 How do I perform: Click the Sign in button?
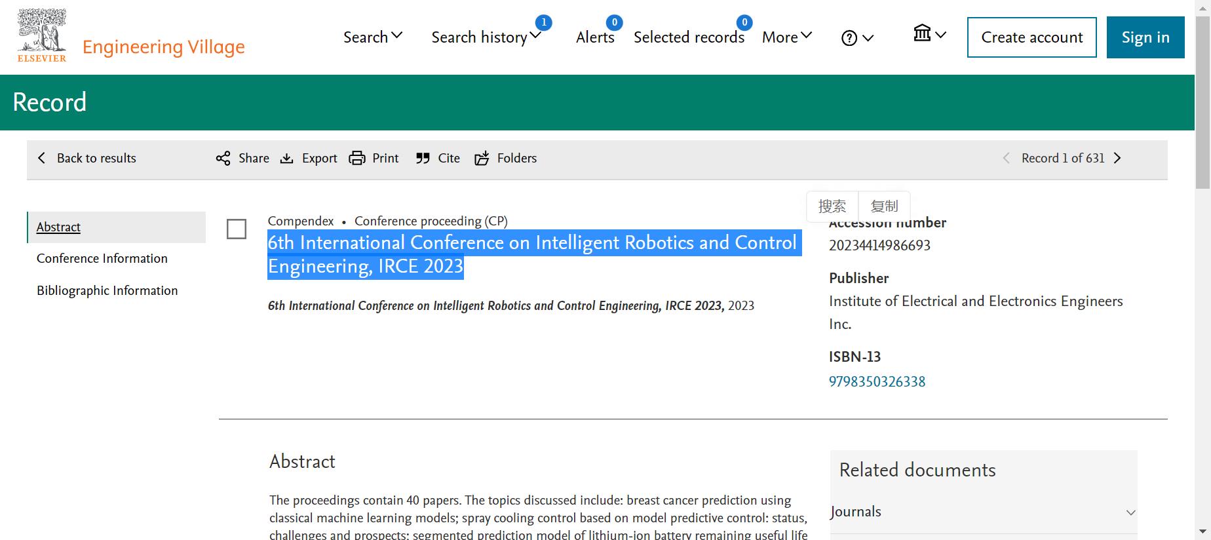click(1145, 37)
